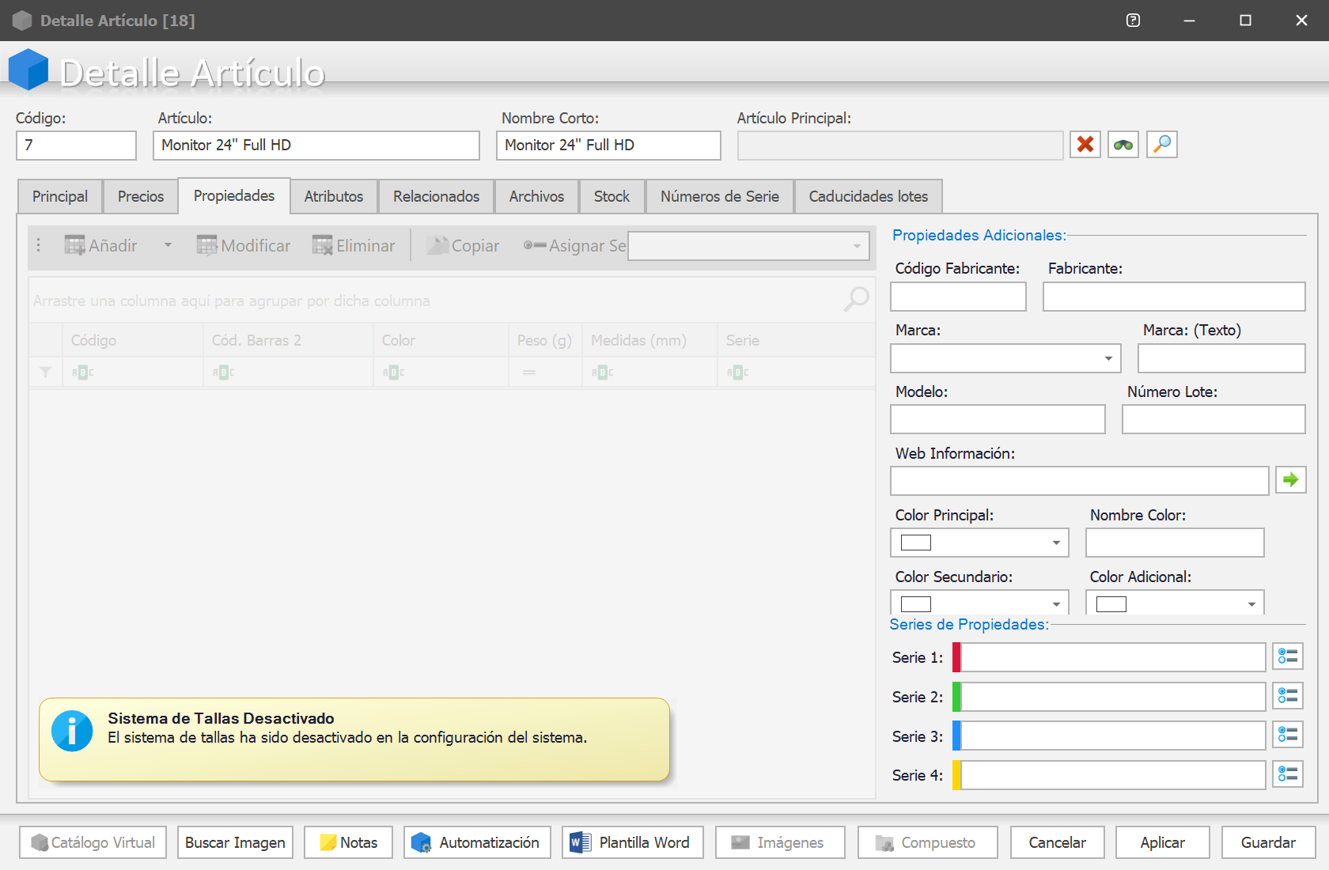This screenshot has height=870, width=1329.
Task: Open the Web Información link with the green arrow
Action: pos(1290,479)
